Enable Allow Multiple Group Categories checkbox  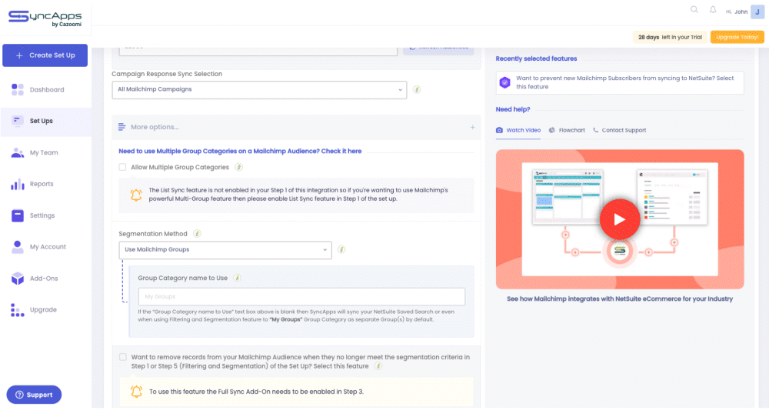click(x=122, y=167)
